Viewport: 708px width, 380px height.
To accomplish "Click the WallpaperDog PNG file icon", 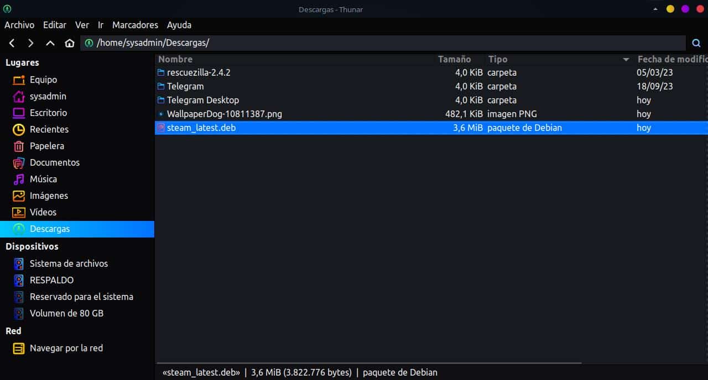I will click(161, 114).
